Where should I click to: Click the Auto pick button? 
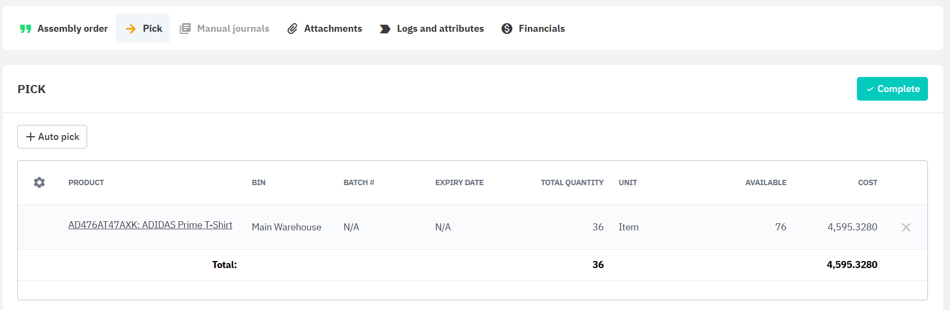(52, 137)
